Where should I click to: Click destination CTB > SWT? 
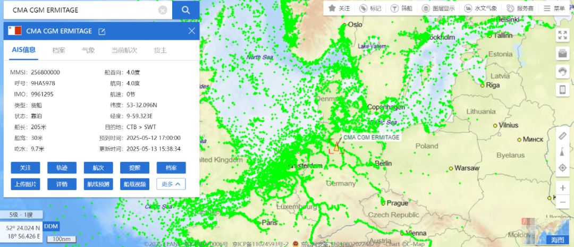(x=141, y=127)
